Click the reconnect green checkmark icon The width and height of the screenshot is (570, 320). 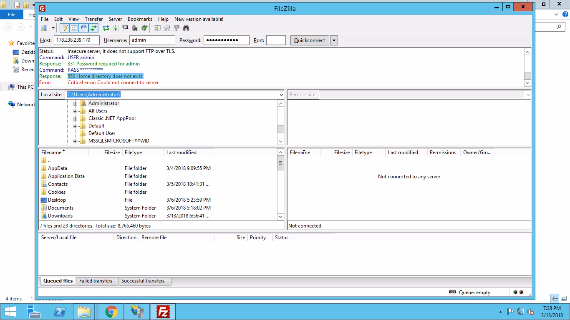[144, 28]
